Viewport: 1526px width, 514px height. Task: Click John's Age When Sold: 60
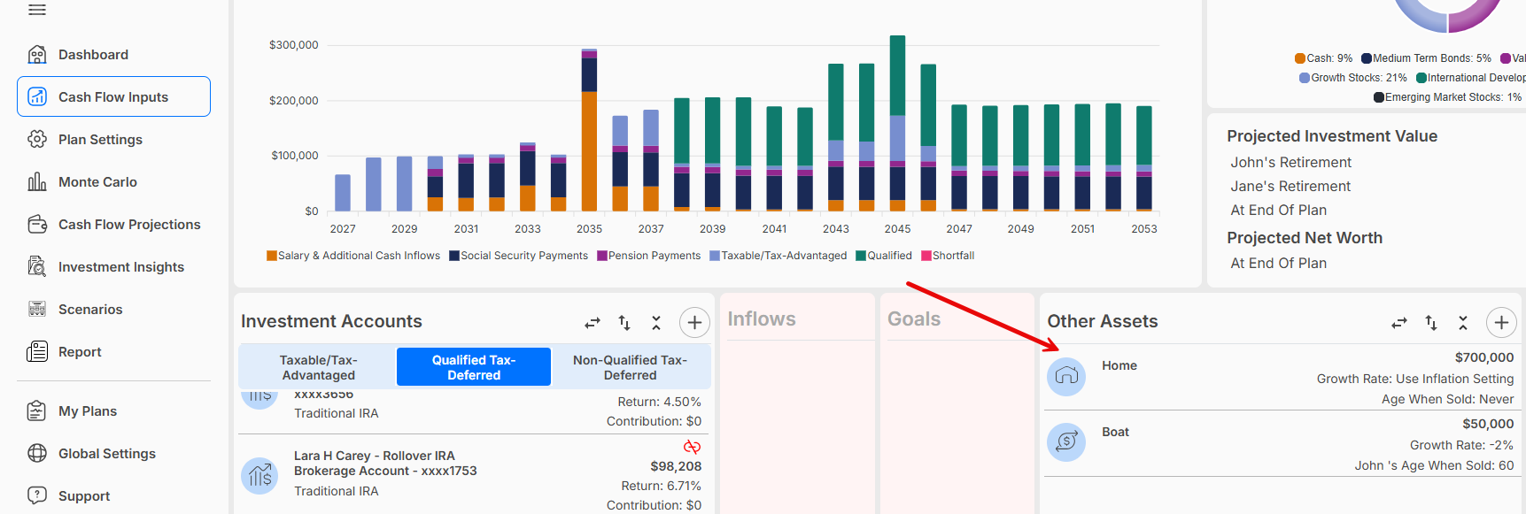click(x=1434, y=465)
